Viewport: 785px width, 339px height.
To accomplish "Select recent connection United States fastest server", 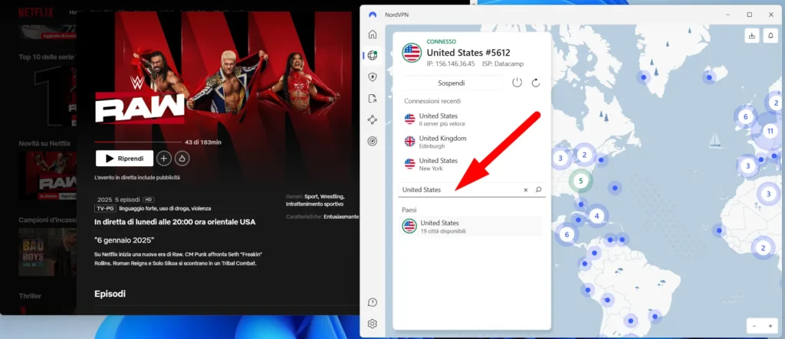I will pos(471,119).
